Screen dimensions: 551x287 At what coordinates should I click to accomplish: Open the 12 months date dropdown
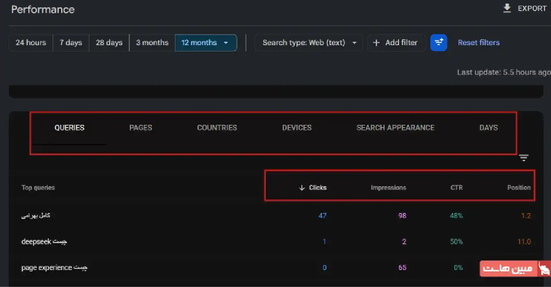click(206, 43)
